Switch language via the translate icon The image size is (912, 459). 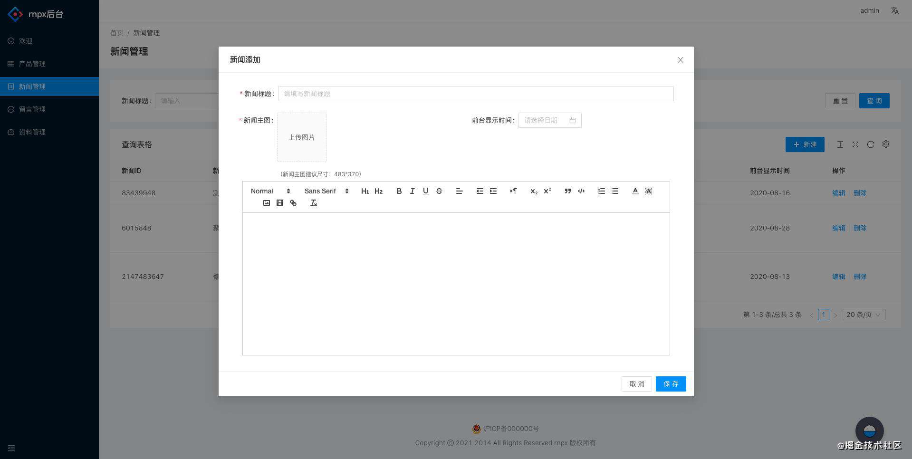(x=894, y=10)
